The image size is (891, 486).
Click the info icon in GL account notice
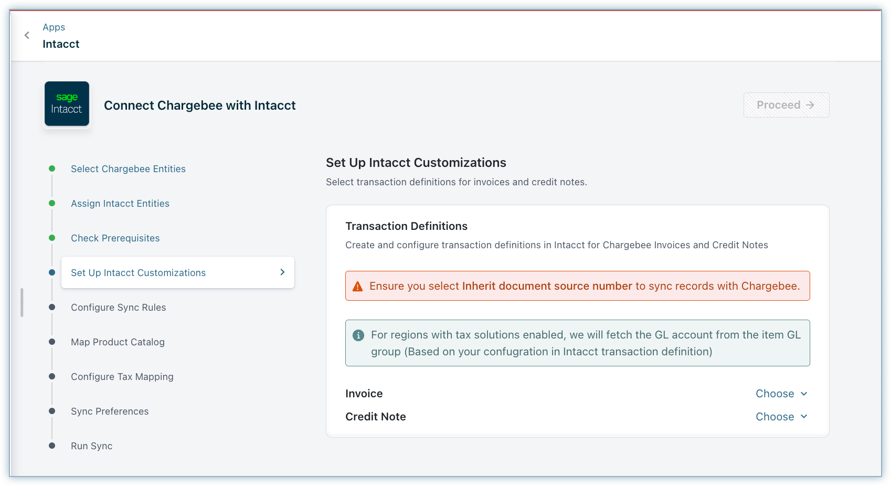358,335
